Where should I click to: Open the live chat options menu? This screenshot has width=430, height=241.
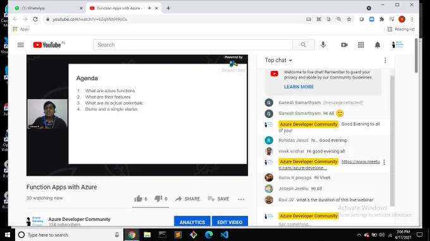pyautogui.click(x=385, y=60)
